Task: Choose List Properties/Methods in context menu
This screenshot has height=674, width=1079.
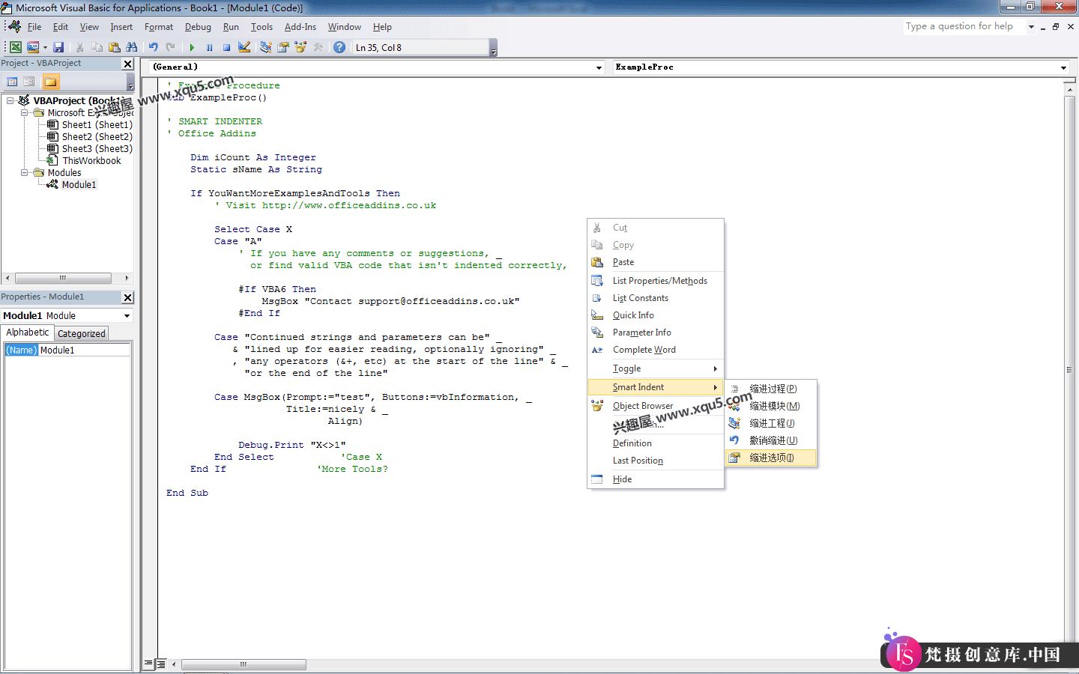Action: click(x=656, y=281)
